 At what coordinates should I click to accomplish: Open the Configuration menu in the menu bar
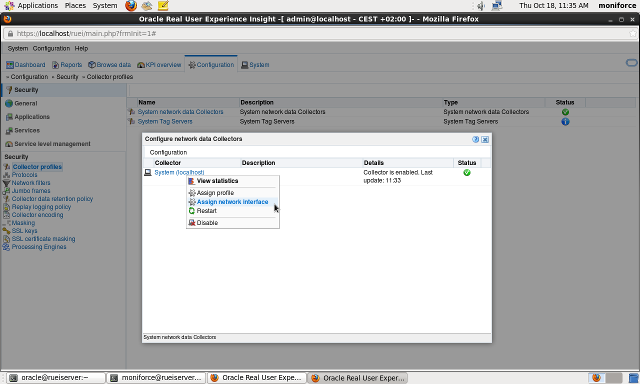click(51, 48)
